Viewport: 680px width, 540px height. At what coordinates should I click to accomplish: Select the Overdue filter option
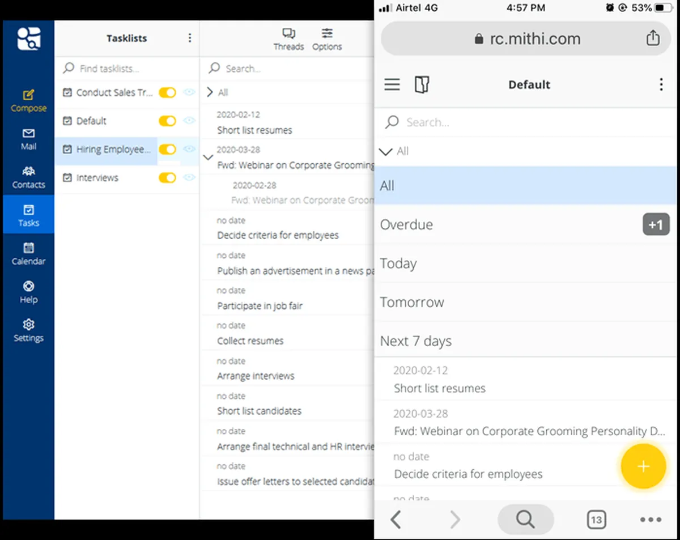pos(526,224)
